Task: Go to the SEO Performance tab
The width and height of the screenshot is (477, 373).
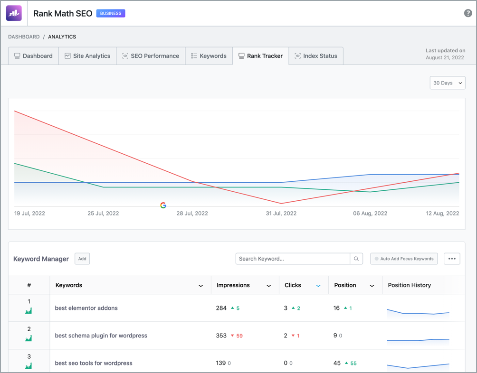Action: pyautogui.click(x=151, y=56)
